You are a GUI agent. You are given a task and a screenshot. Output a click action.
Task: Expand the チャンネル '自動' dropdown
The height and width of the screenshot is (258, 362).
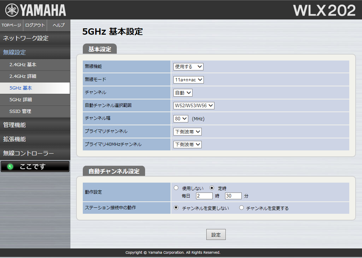(183, 93)
